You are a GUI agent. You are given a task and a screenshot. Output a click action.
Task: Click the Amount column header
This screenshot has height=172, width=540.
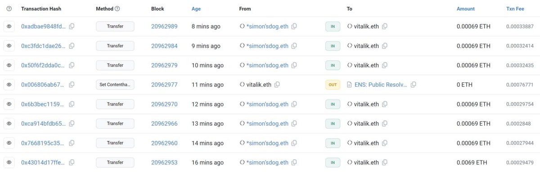click(466, 9)
